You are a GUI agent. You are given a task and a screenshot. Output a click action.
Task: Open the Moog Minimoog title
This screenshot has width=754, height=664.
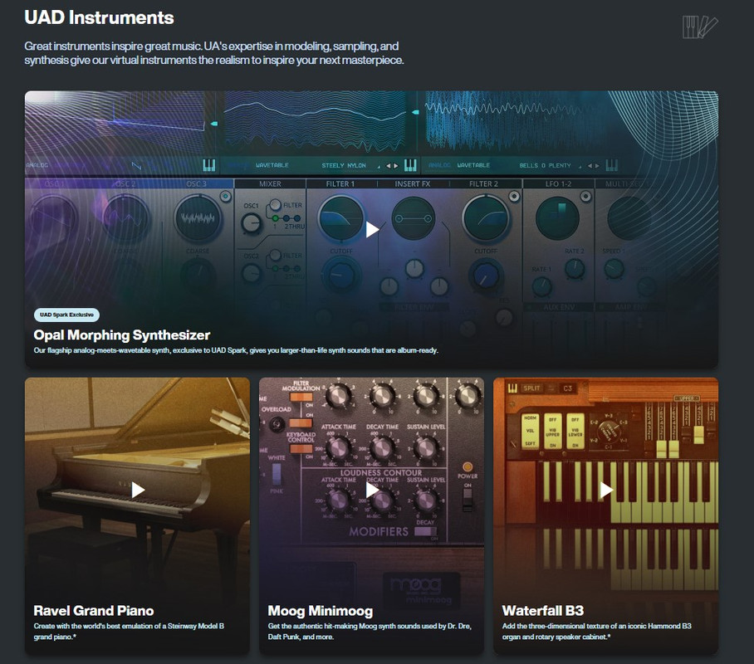[x=321, y=611]
